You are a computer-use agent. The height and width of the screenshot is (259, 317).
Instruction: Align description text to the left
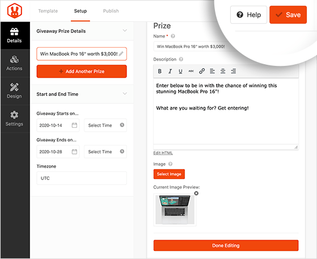212,71
